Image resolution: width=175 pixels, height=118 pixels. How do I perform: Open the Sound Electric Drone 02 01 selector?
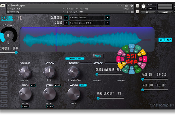click(87, 23)
